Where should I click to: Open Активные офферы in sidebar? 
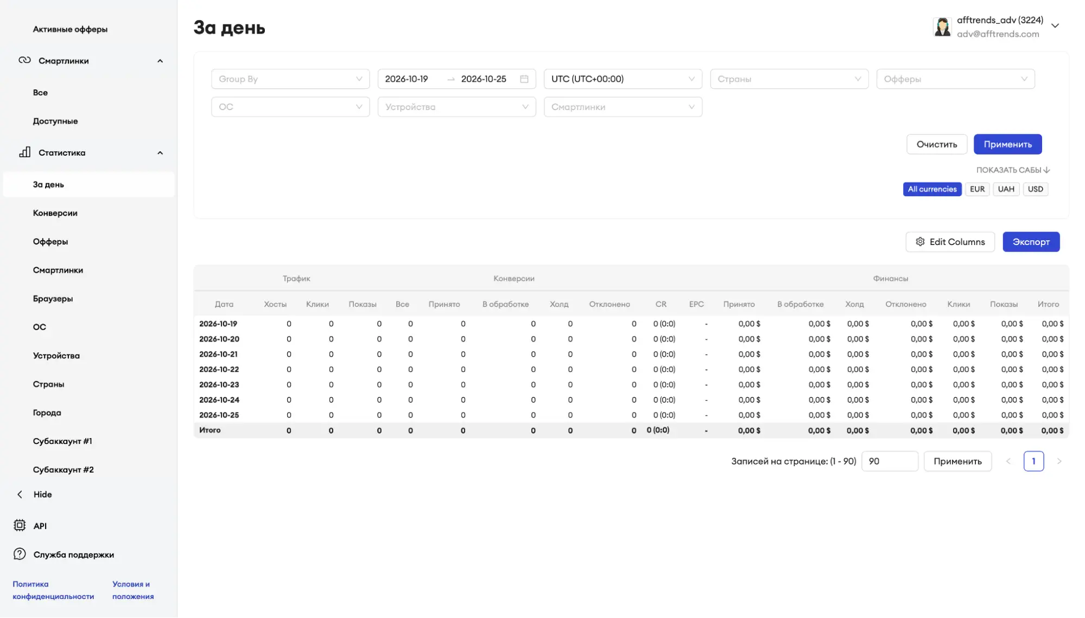(x=70, y=29)
